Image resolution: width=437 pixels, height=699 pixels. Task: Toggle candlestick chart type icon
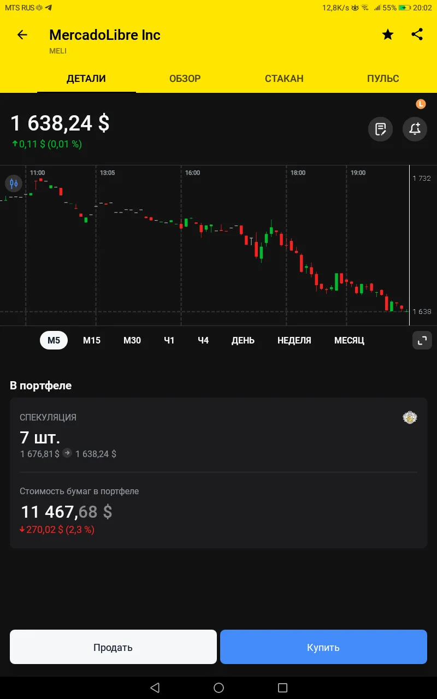[x=14, y=183]
